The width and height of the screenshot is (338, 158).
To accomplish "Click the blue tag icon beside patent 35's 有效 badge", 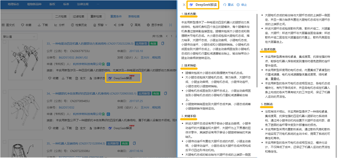I will click(134, 143).
